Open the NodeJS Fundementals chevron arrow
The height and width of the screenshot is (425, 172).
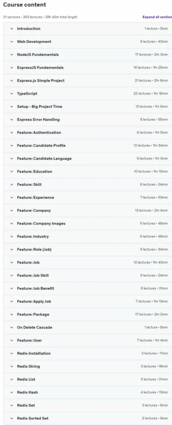tap(12, 55)
